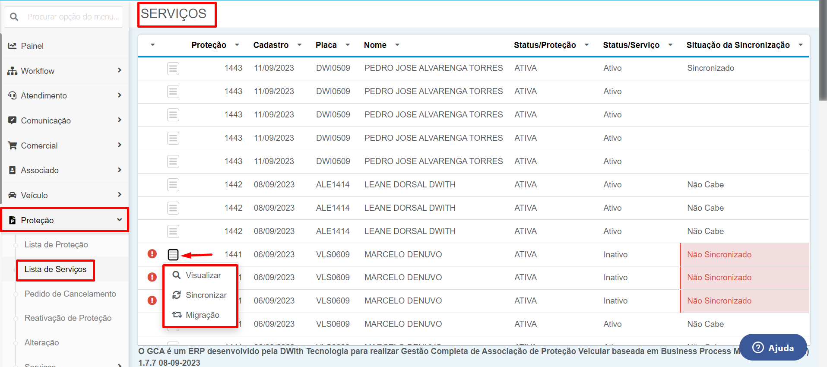This screenshot has width=827, height=367.
Task: Open Reativação de Proteção submenu item
Action: click(68, 318)
